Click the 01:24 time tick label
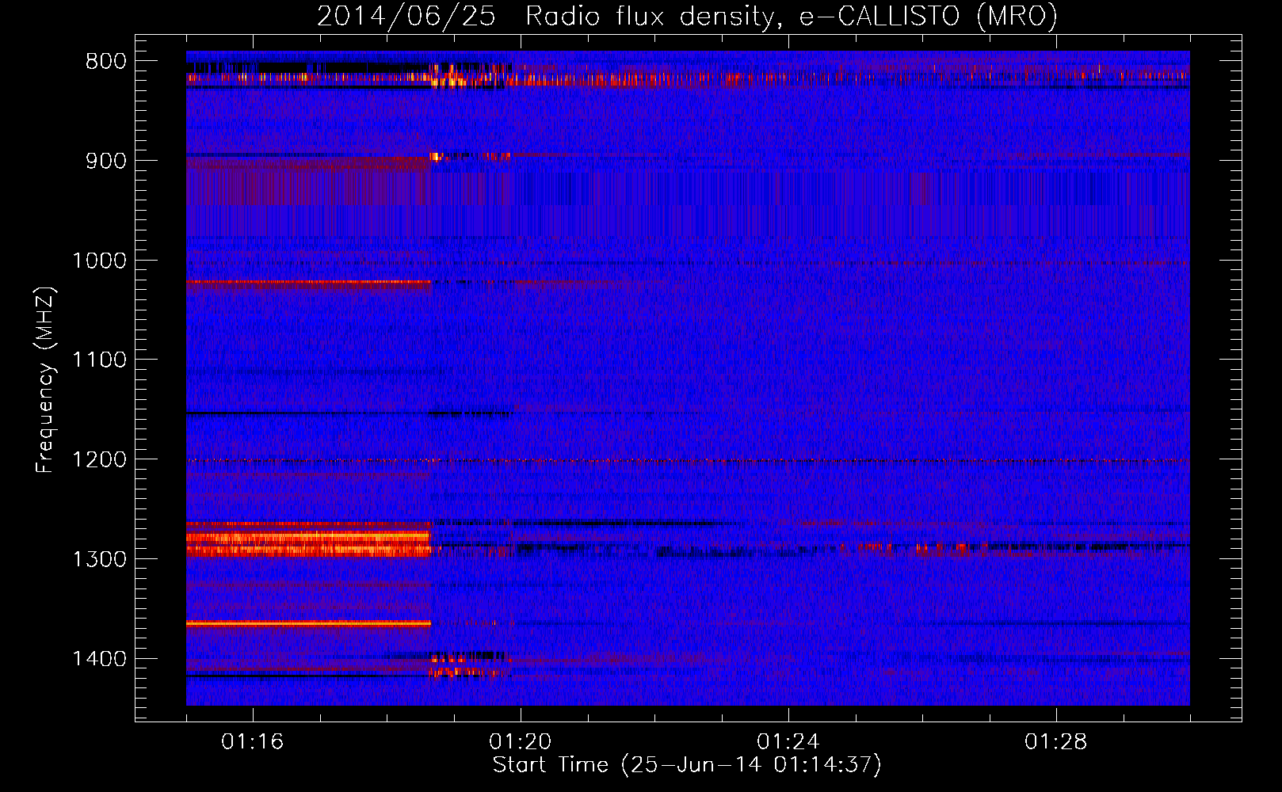1282x792 pixels. 788,742
